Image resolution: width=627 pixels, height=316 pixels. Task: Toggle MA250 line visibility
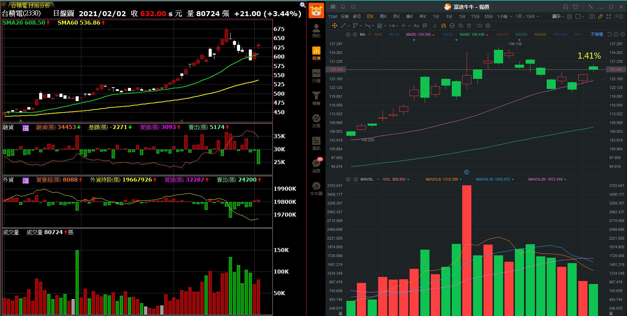point(521,34)
